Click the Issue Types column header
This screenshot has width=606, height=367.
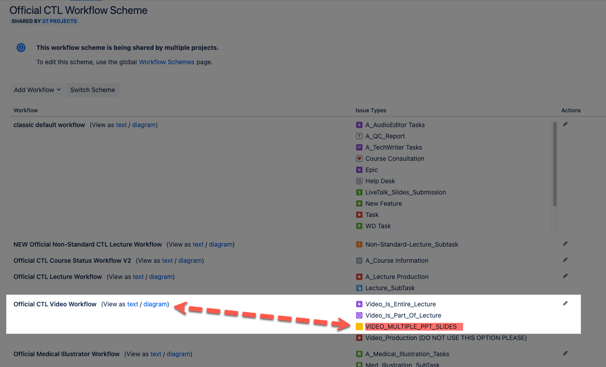(x=371, y=110)
